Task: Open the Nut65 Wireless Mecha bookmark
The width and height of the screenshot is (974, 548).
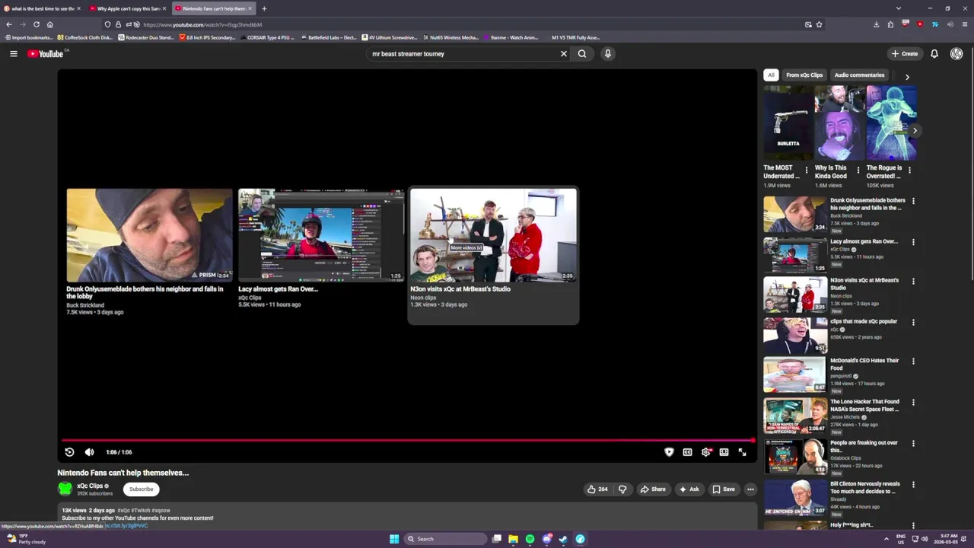Action: [450, 37]
